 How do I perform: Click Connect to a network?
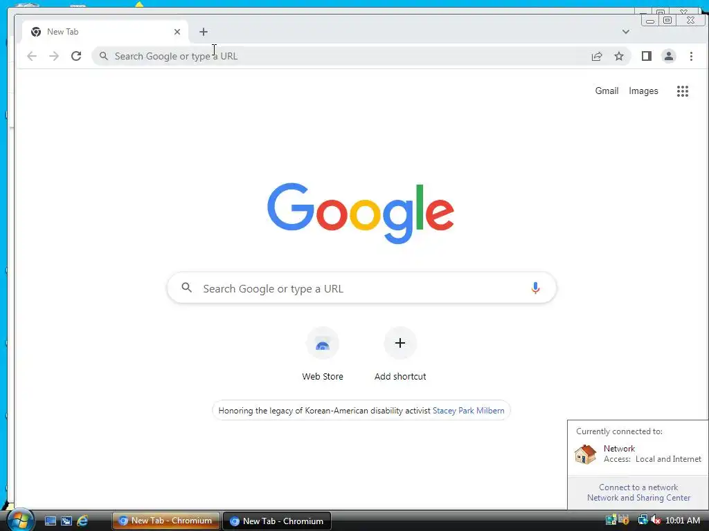click(x=638, y=487)
